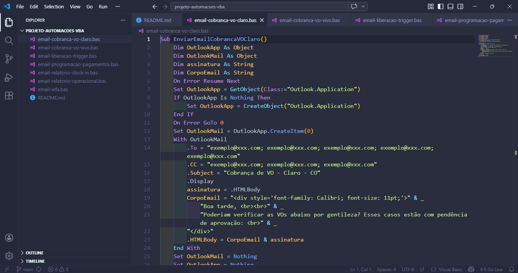Open the Run and Debug panel

tap(8, 77)
